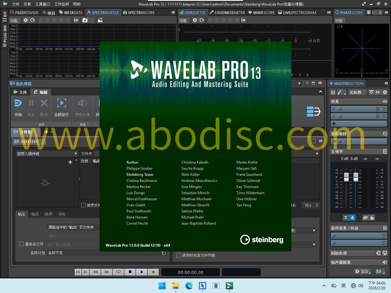Click the Render (渲染) button

pyautogui.click(x=362, y=271)
